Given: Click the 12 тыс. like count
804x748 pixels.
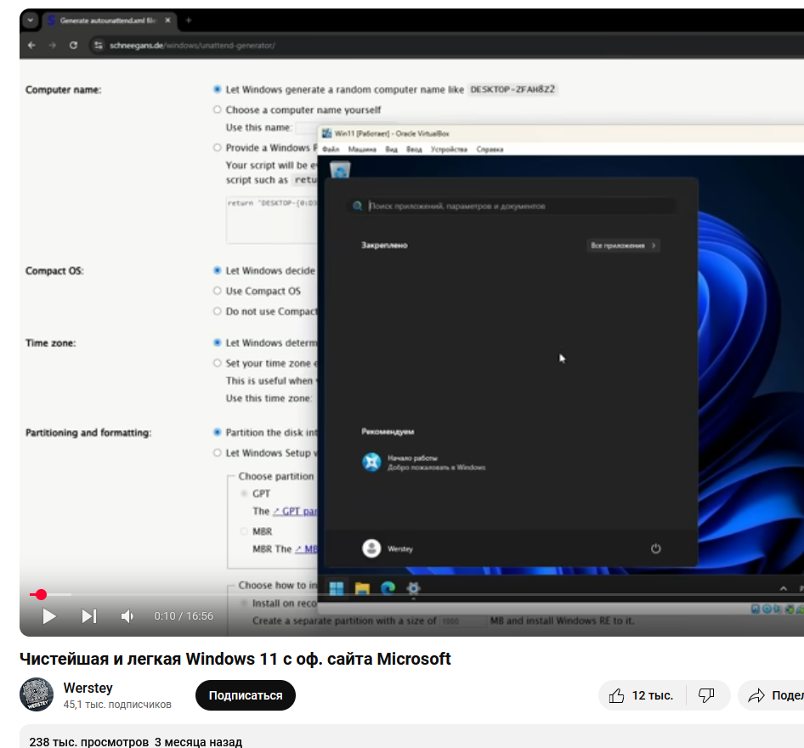Looking at the screenshot, I should click(652, 695).
